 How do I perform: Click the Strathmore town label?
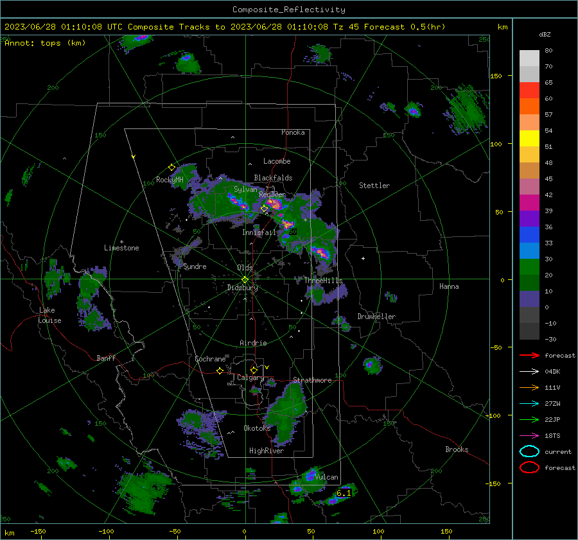click(x=312, y=380)
